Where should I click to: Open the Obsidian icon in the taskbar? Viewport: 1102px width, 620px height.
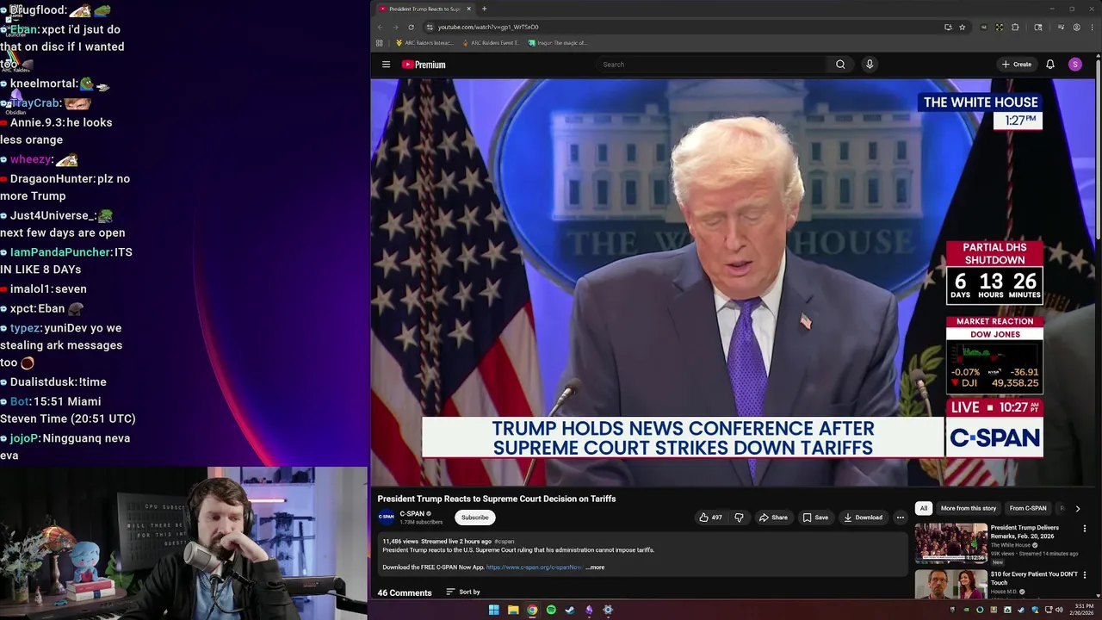(589, 610)
